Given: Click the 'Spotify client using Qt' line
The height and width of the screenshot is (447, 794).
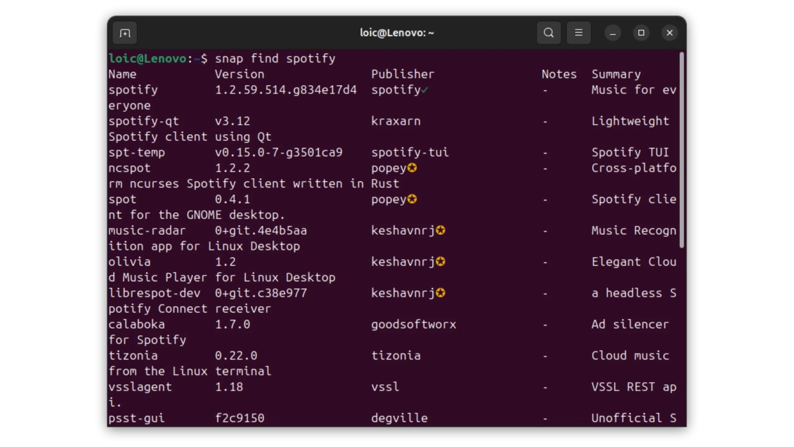Looking at the screenshot, I should (x=190, y=137).
